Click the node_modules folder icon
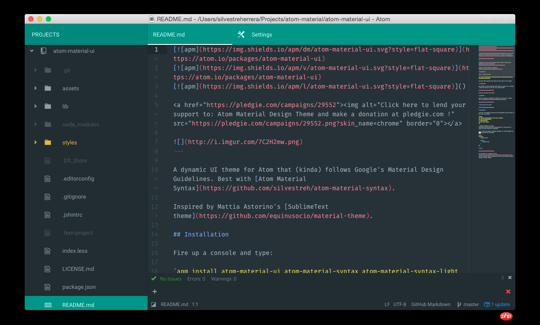Image resolution: width=540 pixels, height=325 pixels. pos(48,124)
